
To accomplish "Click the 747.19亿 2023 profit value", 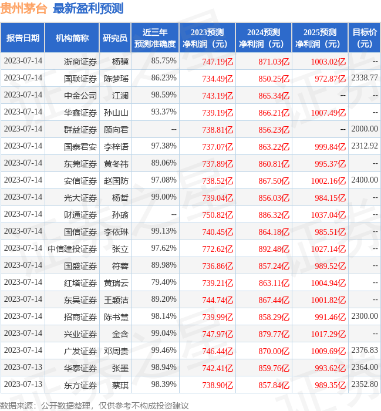I will tap(217, 62).
